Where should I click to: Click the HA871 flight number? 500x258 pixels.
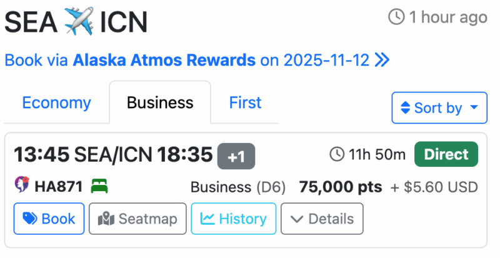59,187
